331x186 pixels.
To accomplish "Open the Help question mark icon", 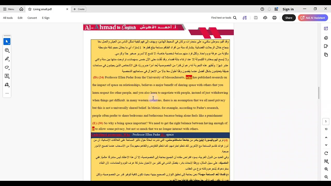I will point(262,9).
